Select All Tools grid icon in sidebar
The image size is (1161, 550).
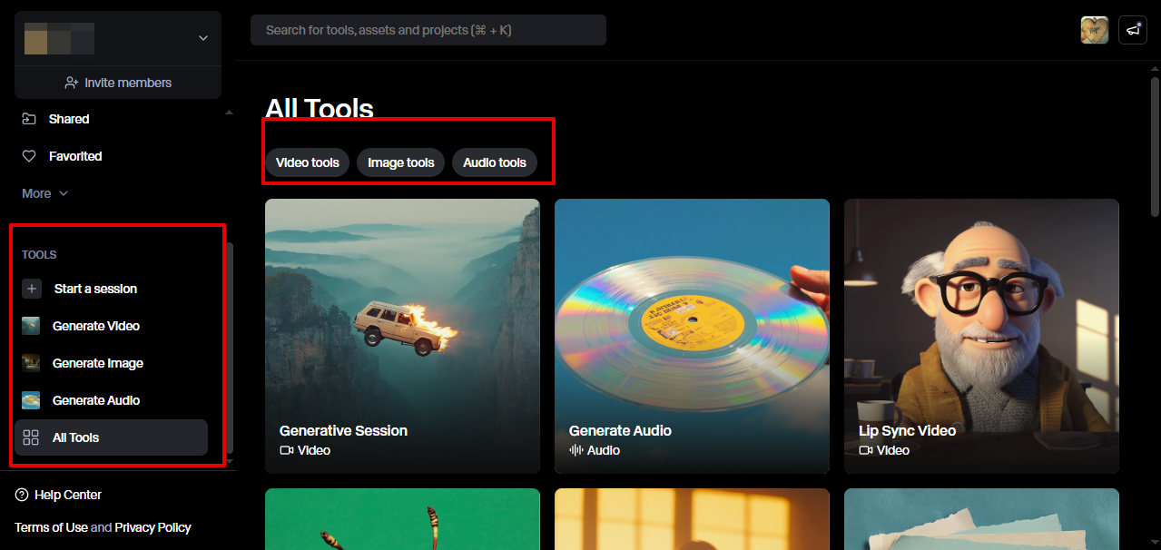click(31, 437)
